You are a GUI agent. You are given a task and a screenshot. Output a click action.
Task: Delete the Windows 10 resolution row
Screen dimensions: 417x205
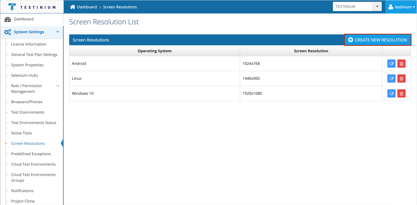[401, 93]
